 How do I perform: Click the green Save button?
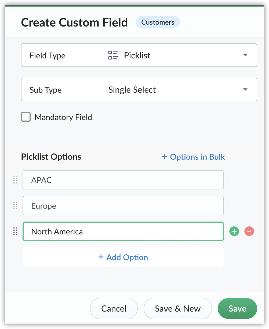237,309
